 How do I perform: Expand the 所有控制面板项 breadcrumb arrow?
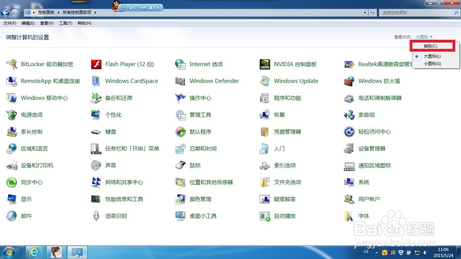[x=95, y=12]
